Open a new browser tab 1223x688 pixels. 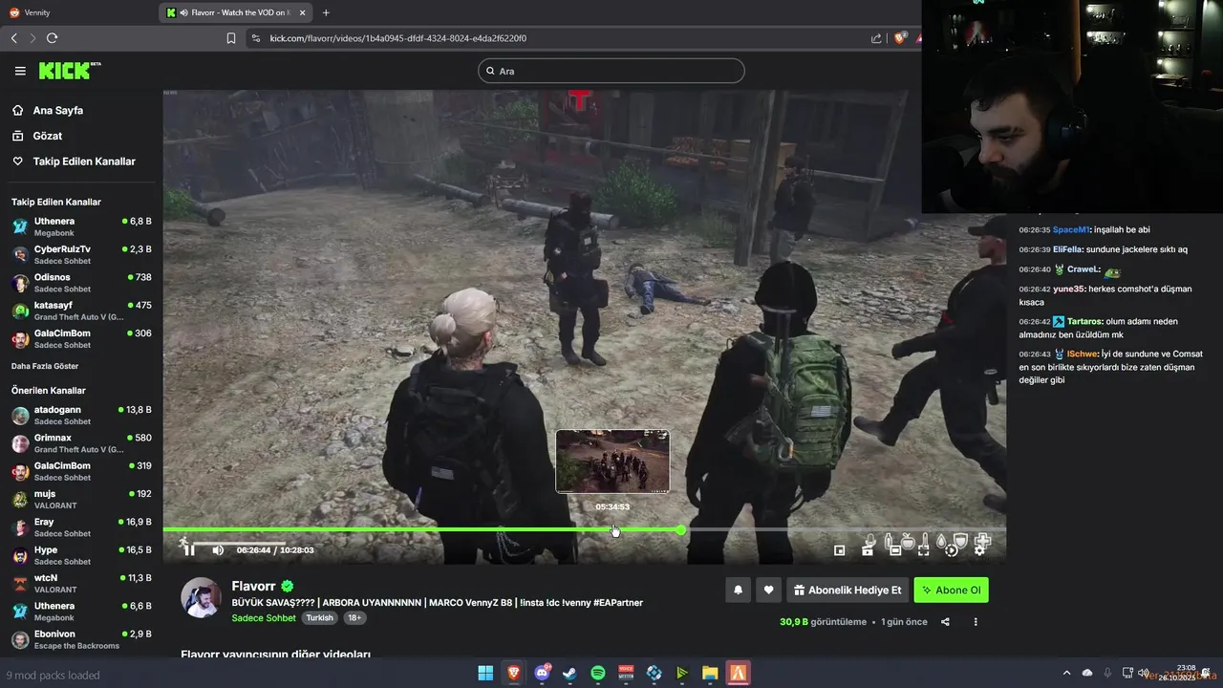point(326,12)
